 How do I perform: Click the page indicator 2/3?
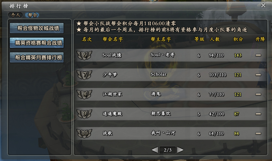click(x=168, y=150)
